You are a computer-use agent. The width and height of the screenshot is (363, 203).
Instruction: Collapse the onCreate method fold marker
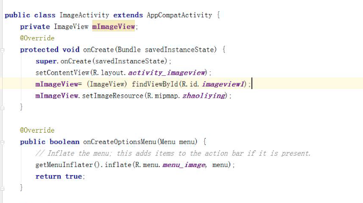click(x=2, y=50)
